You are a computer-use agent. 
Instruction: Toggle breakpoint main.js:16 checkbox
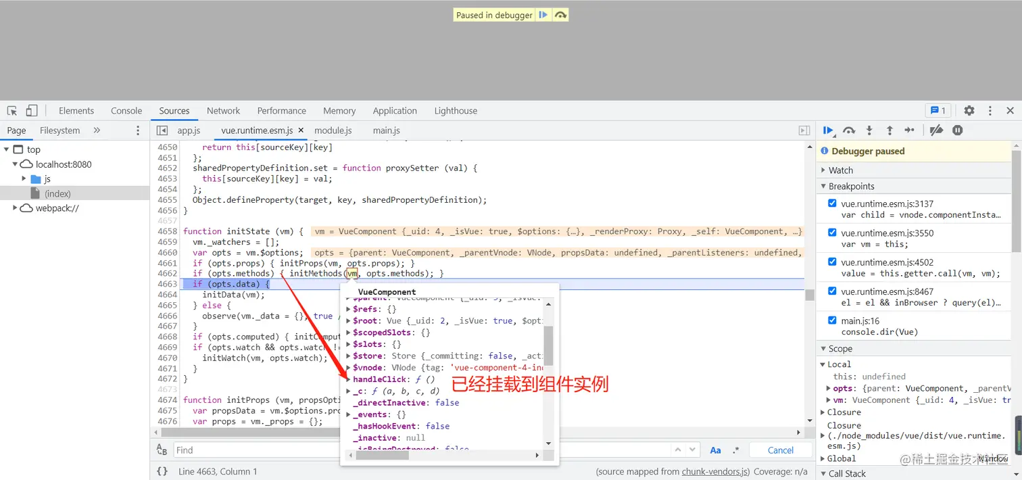pyautogui.click(x=832, y=320)
